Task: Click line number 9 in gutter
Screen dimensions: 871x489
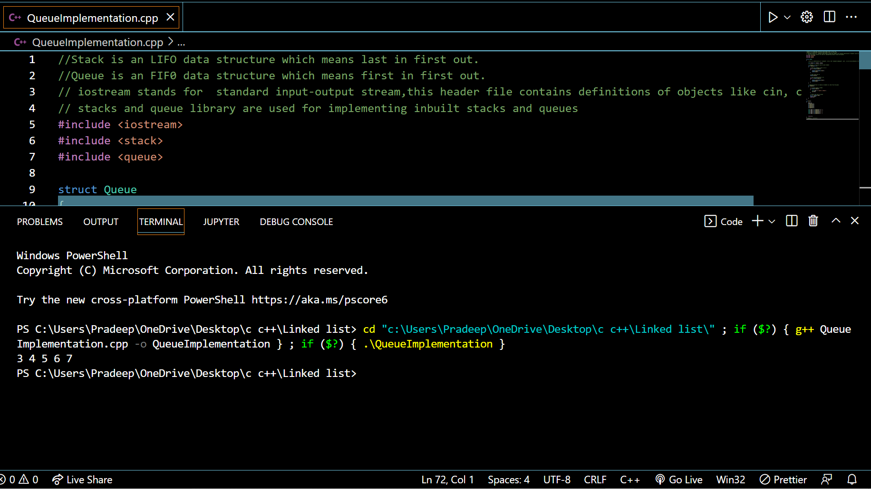Action: pos(32,189)
